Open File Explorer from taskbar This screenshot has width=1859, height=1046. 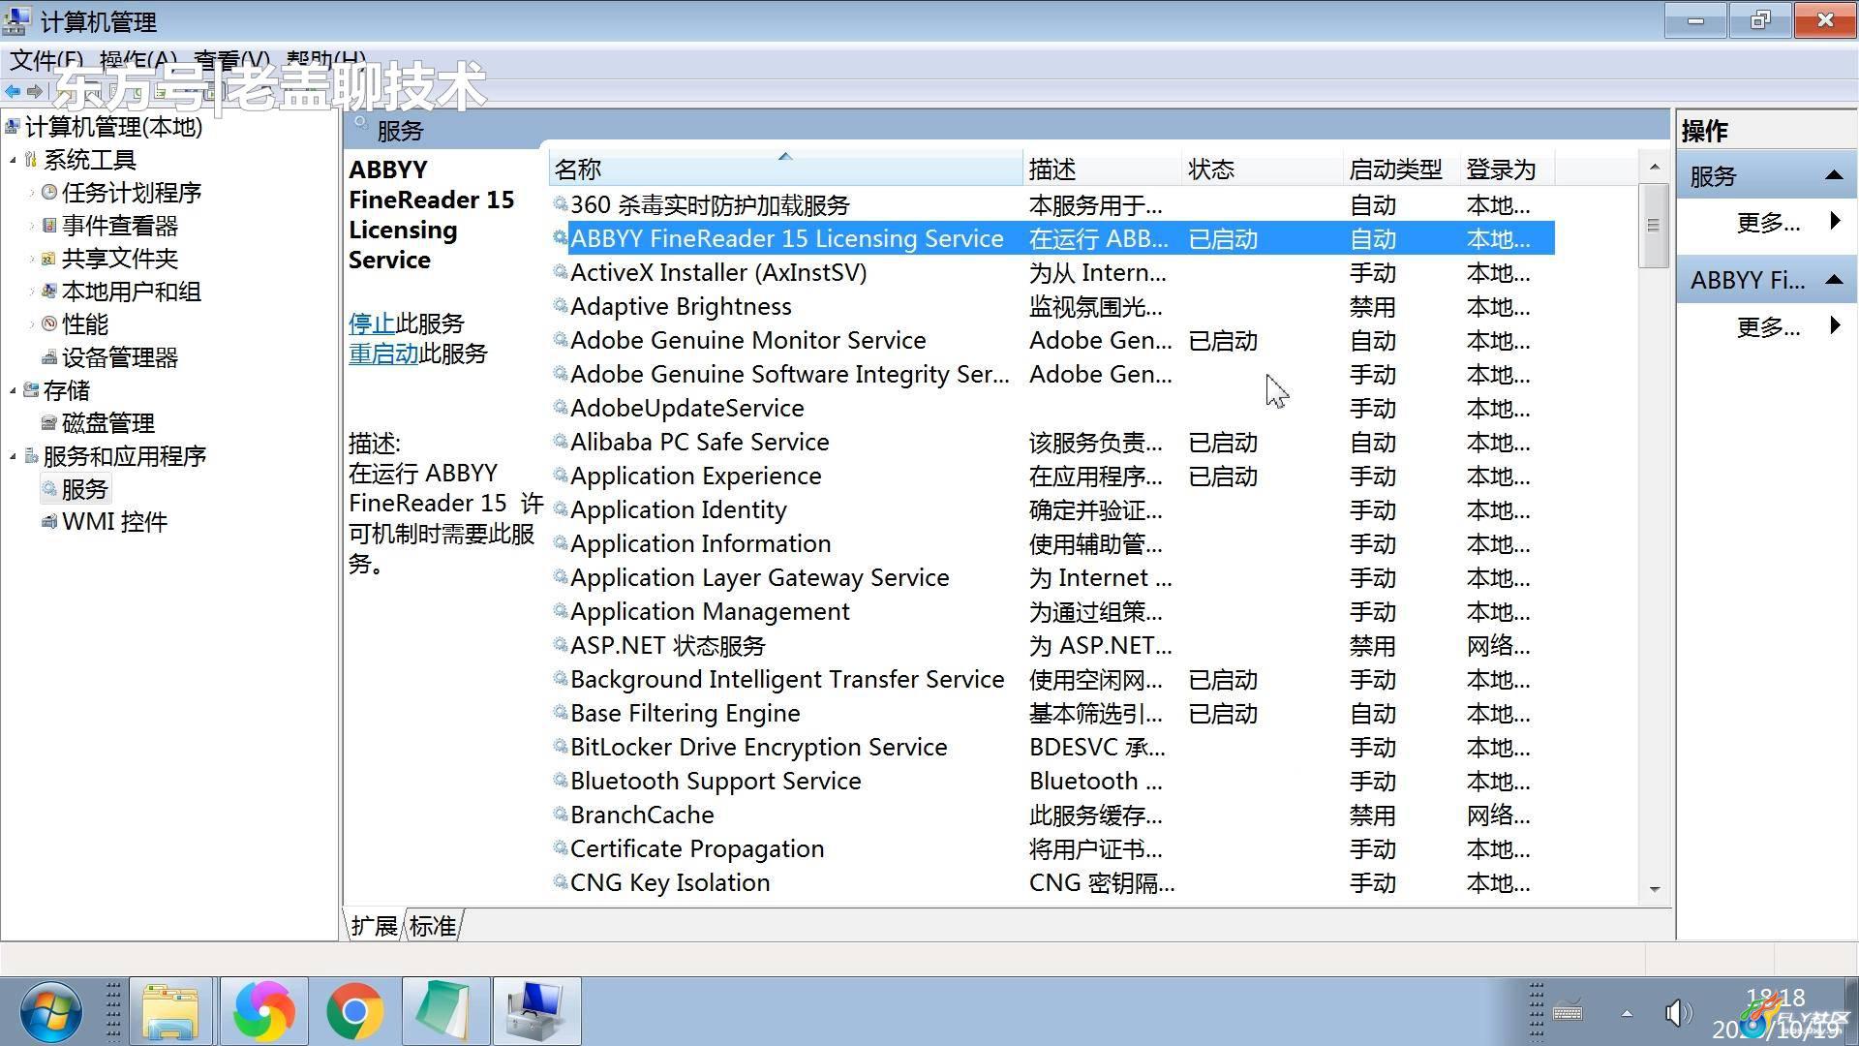coord(171,1012)
